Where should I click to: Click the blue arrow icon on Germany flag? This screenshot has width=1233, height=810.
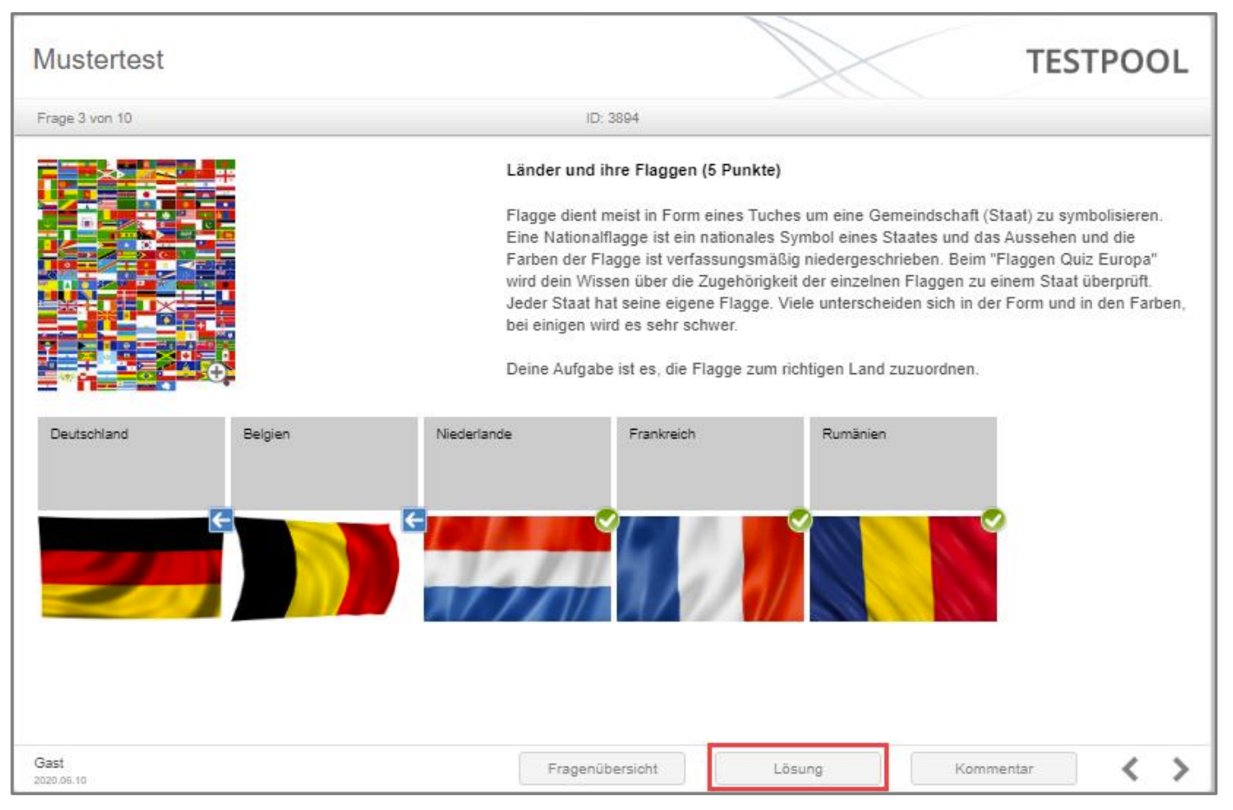(222, 520)
